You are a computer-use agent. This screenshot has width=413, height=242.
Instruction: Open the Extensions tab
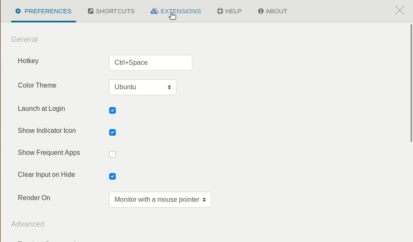(x=176, y=11)
